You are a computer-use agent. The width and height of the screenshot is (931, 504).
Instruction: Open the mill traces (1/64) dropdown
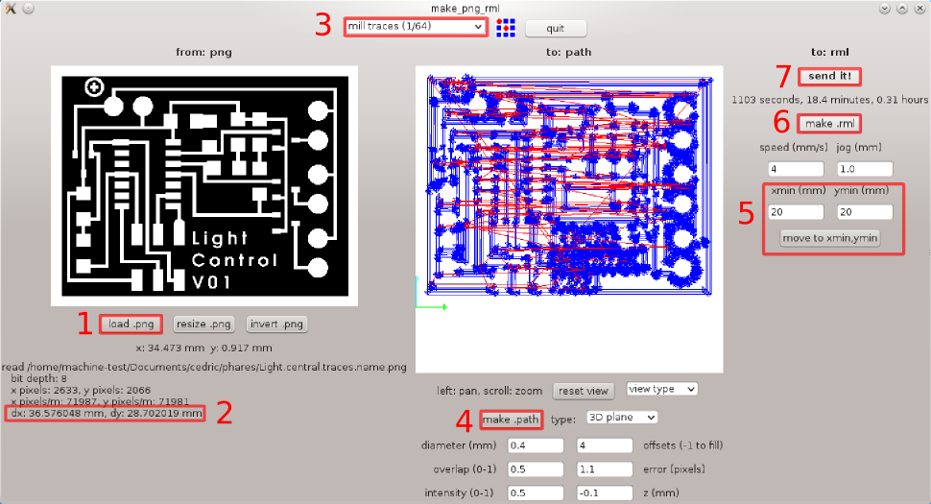[415, 27]
